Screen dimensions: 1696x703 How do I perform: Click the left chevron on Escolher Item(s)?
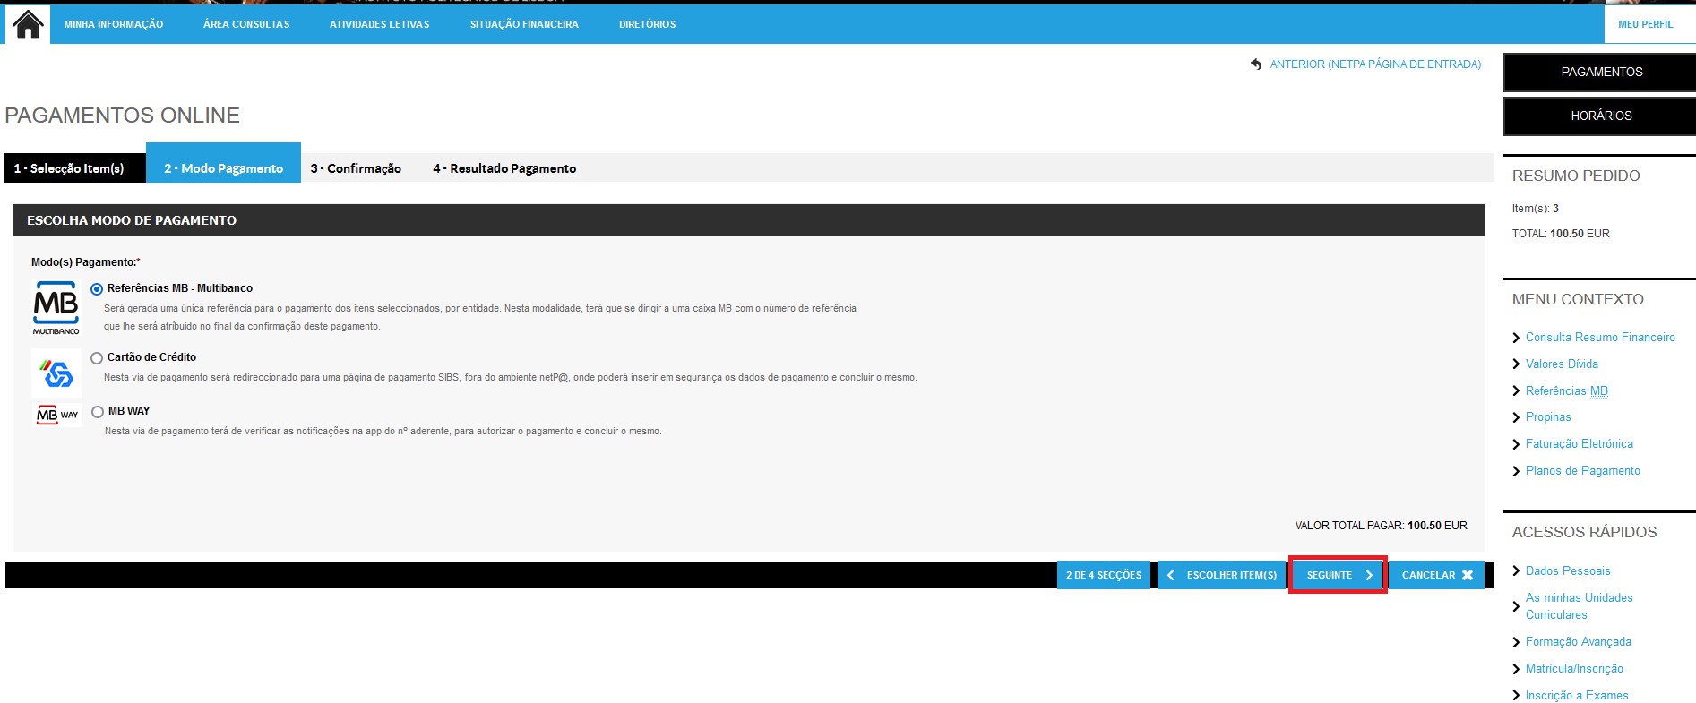click(1170, 575)
